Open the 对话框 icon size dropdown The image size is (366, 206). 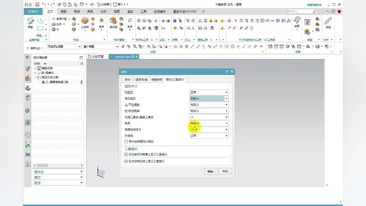[209, 136]
